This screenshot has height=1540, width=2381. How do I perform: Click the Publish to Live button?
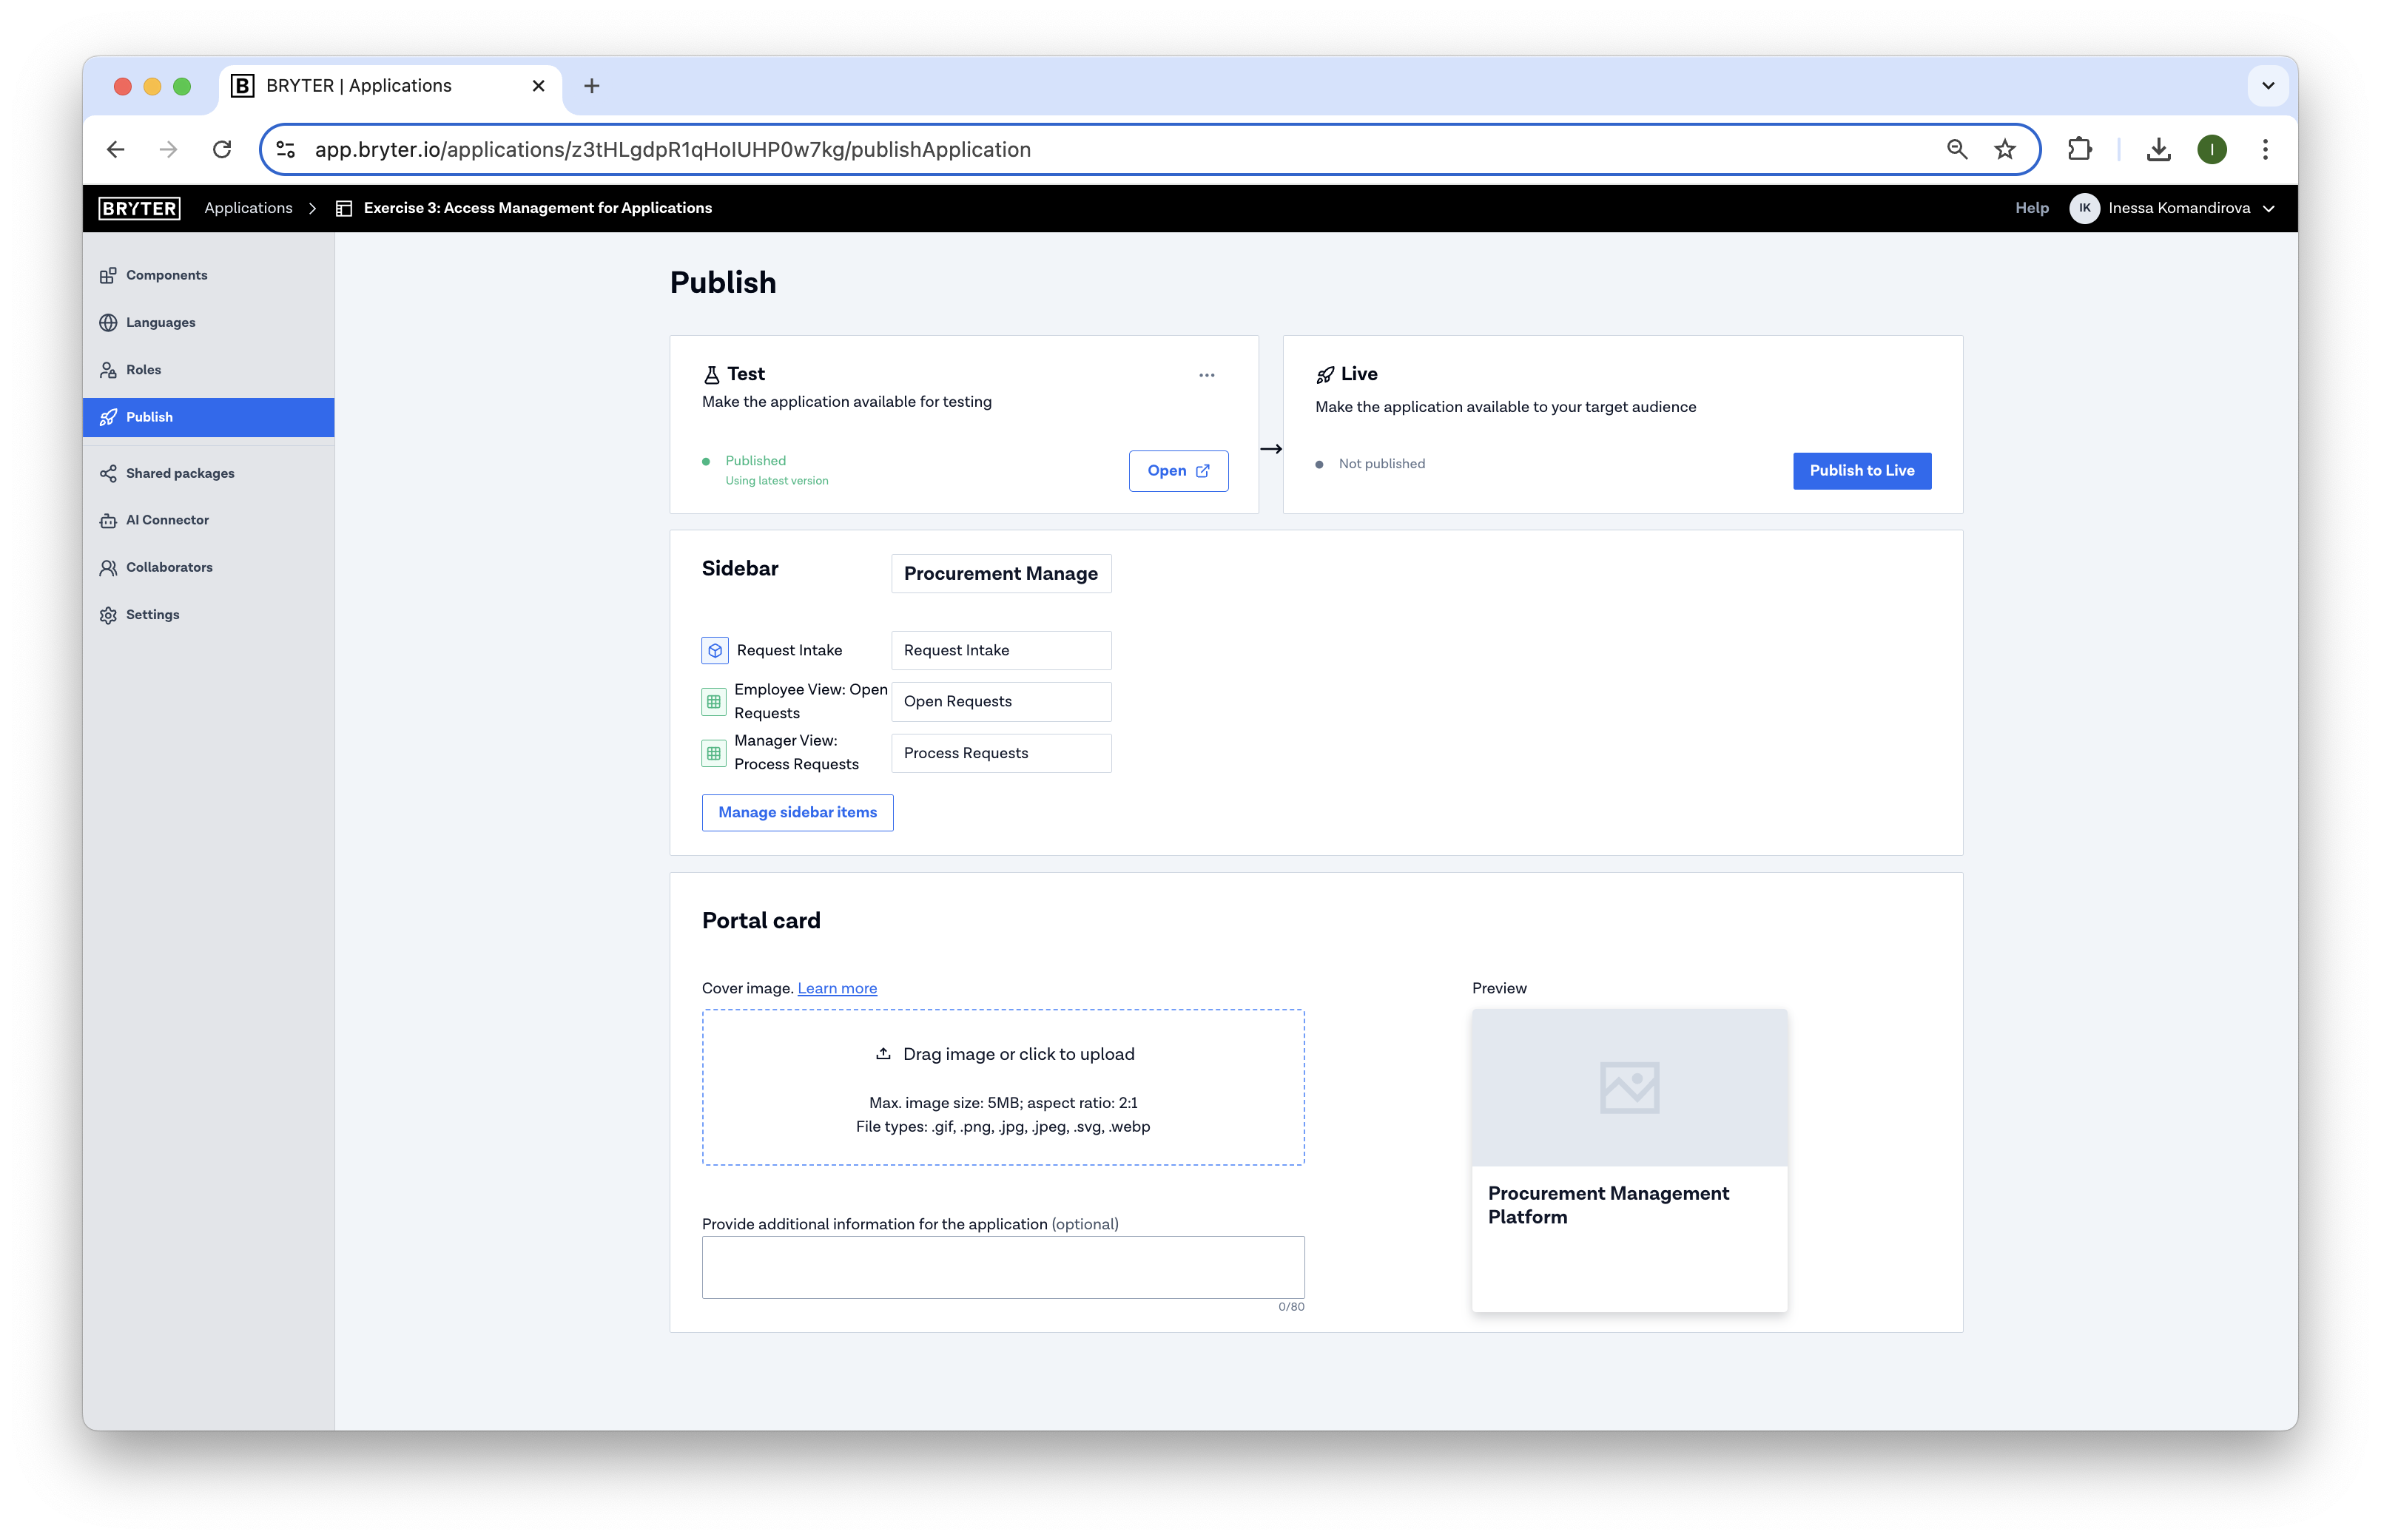click(1861, 471)
